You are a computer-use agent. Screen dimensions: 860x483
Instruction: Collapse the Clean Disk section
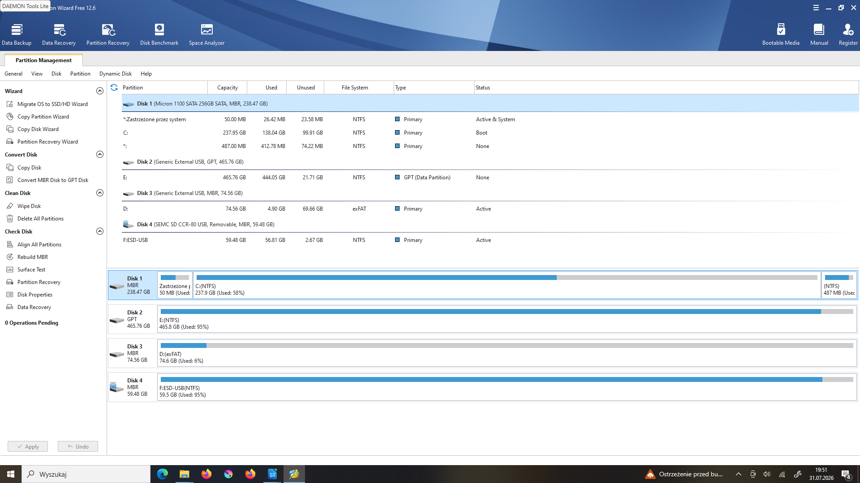coord(100,193)
